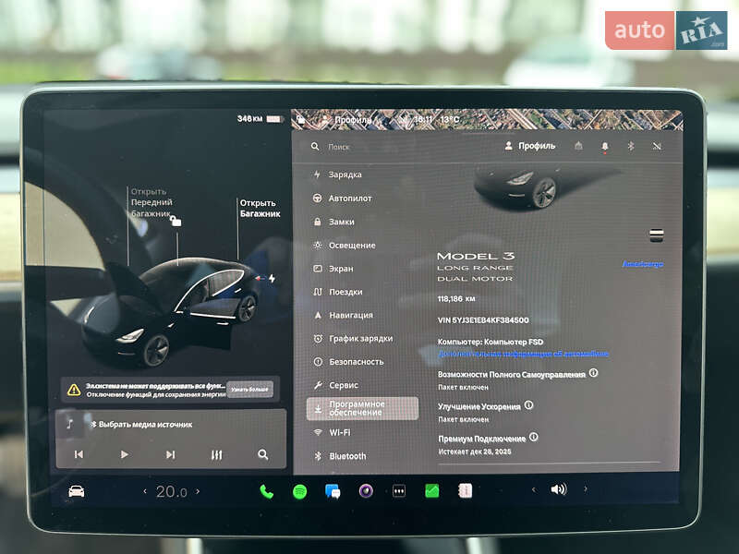Increase volume with right chevron

586,489
